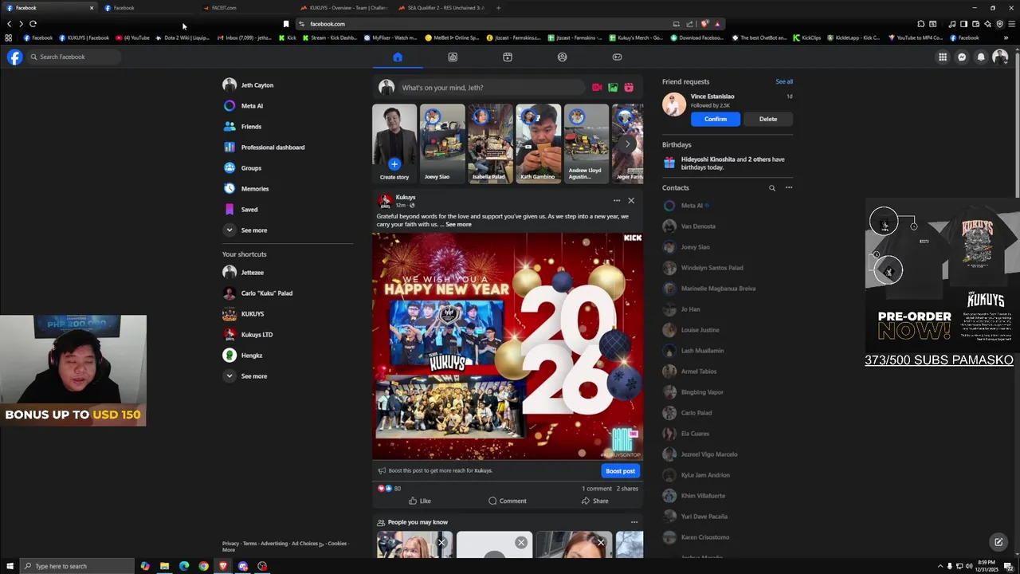The image size is (1020, 574).
Task: Share the Kukuys post
Action: click(595, 501)
